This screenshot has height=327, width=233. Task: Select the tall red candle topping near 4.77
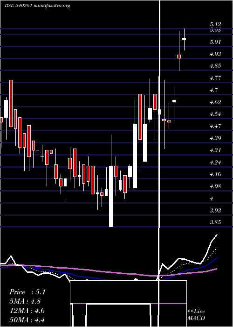[11, 103]
